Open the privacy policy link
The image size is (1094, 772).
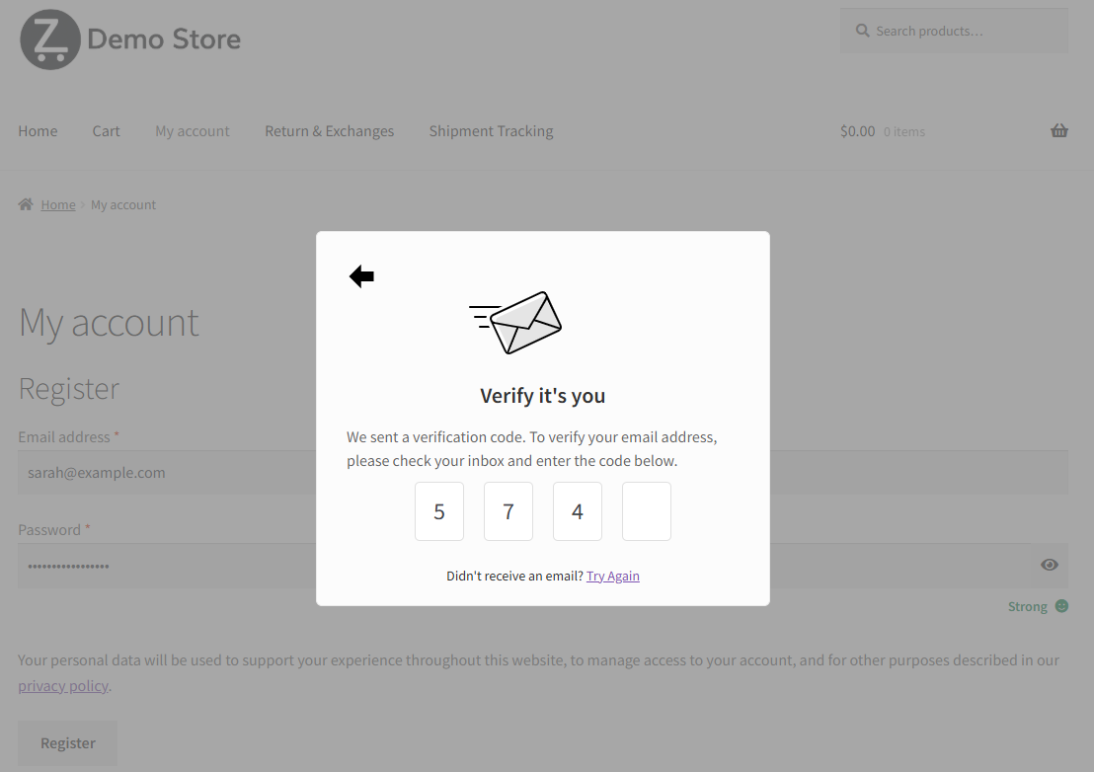coord(63,686)
